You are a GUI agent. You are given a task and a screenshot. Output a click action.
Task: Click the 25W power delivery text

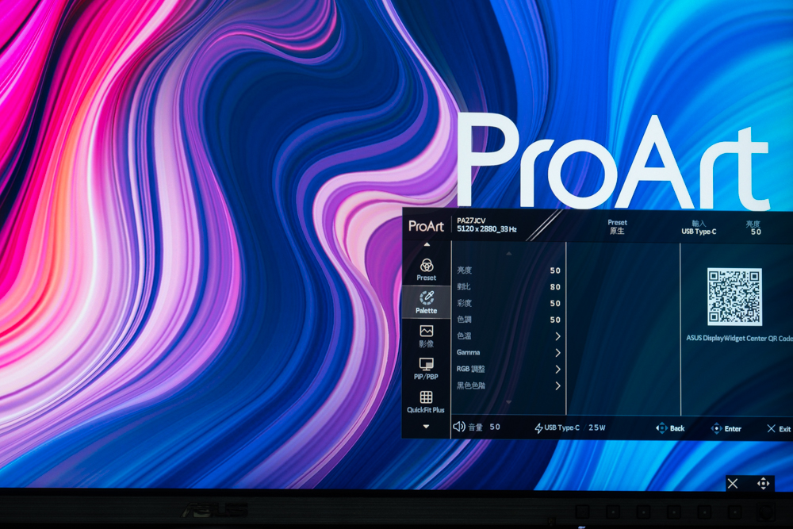597,427
